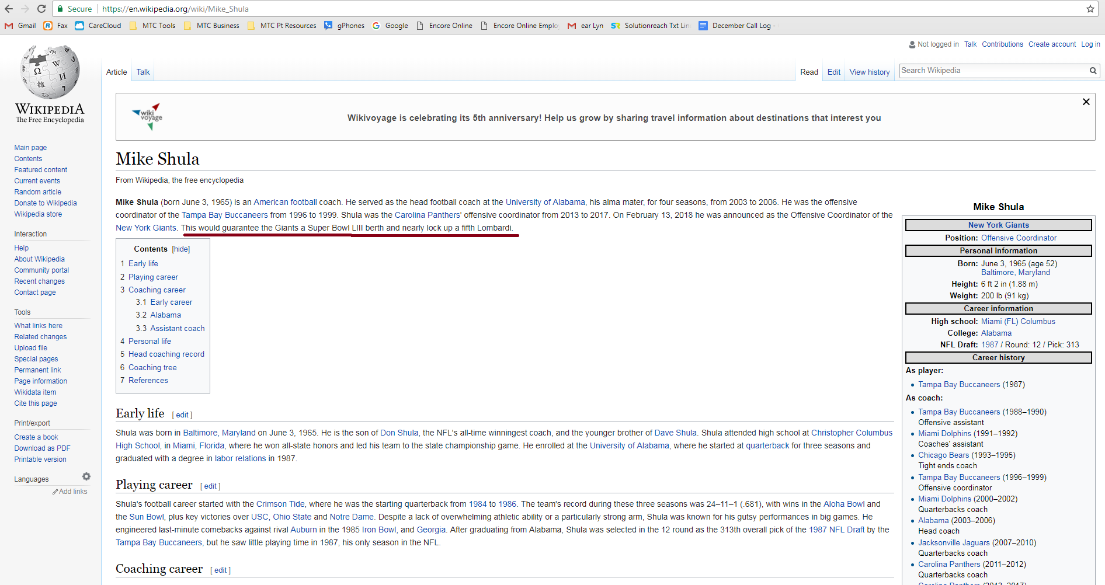Screen dimensions: 1105x585
Task: Open New York Giants infobox header link
Action: click(x=998, y=225)
